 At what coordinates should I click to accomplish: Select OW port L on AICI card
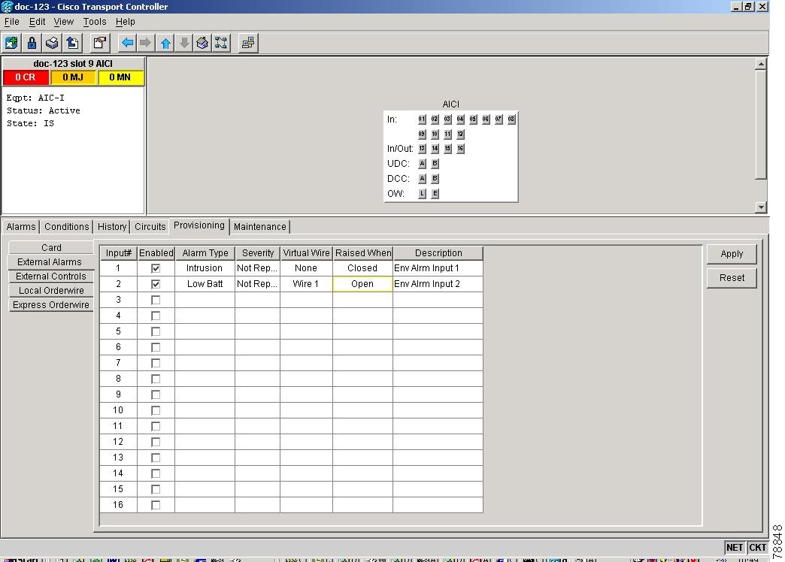point(422,194)
